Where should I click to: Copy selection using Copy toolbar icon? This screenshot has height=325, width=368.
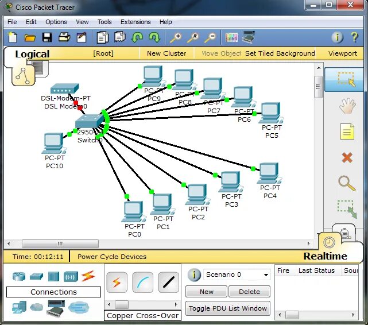[x=102, y=37]
